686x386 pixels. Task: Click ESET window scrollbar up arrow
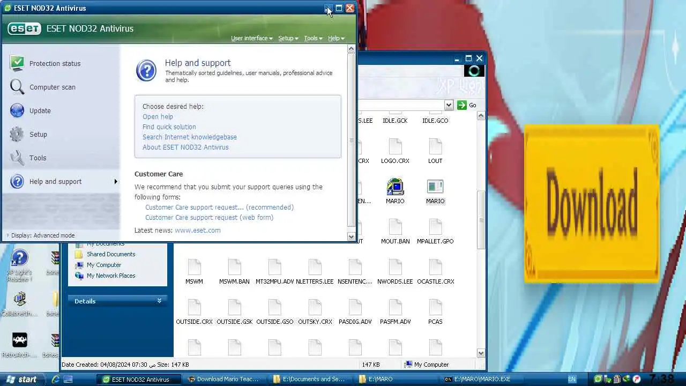tap(352, 49)
